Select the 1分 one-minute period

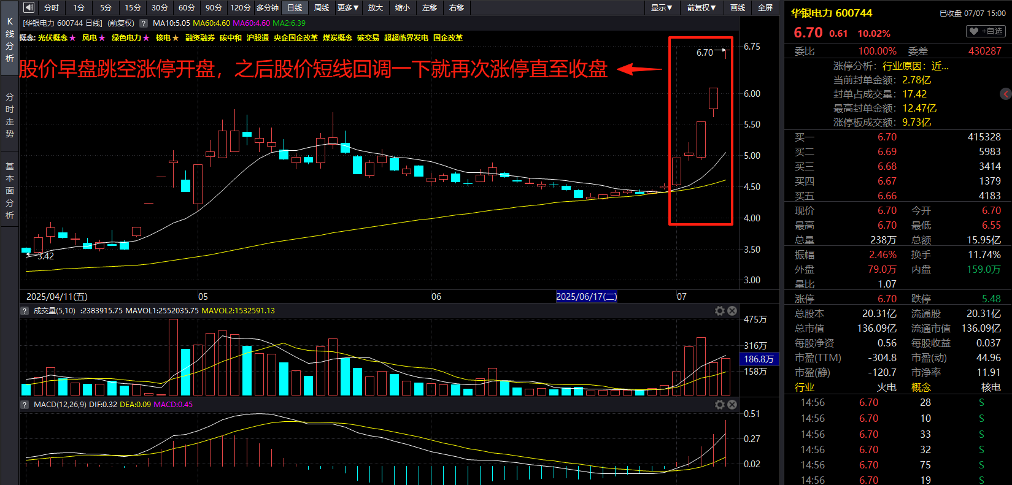(x=79, y=7)
